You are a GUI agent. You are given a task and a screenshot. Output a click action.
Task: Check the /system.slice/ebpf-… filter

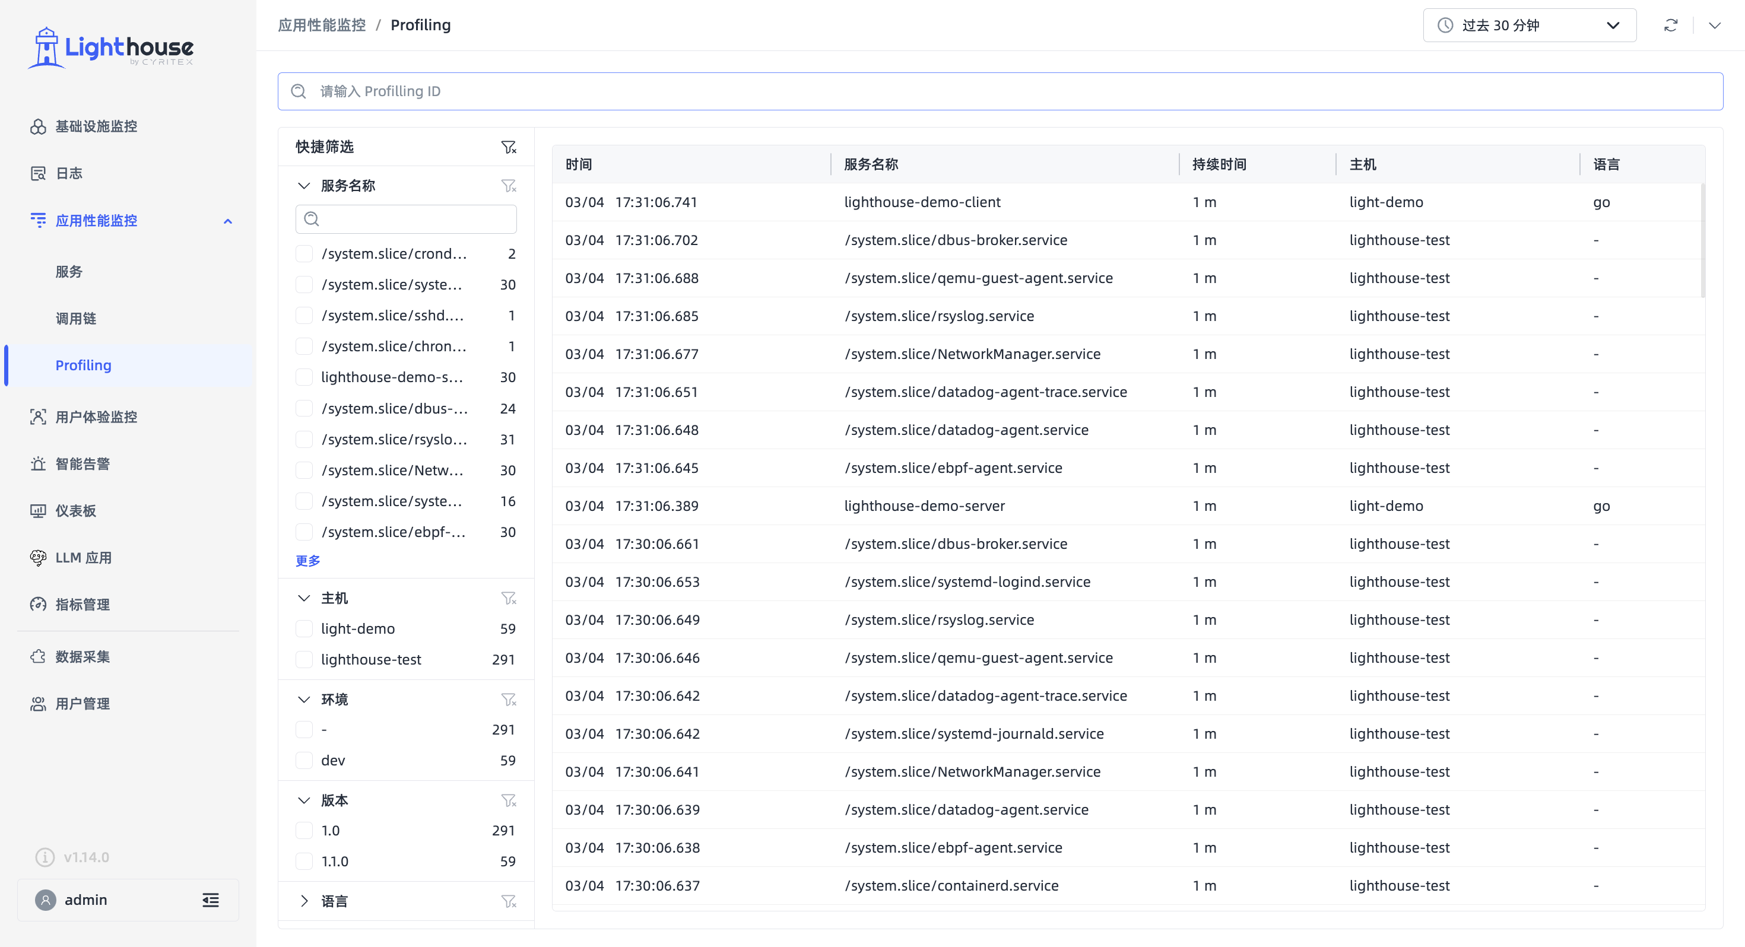[x=304, y=532]
